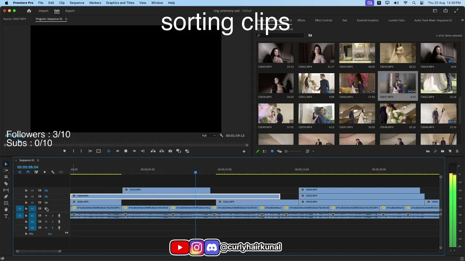Switch Project panel to Icon view
This screenshot has height=261, width=465.
tap(272, 151)
